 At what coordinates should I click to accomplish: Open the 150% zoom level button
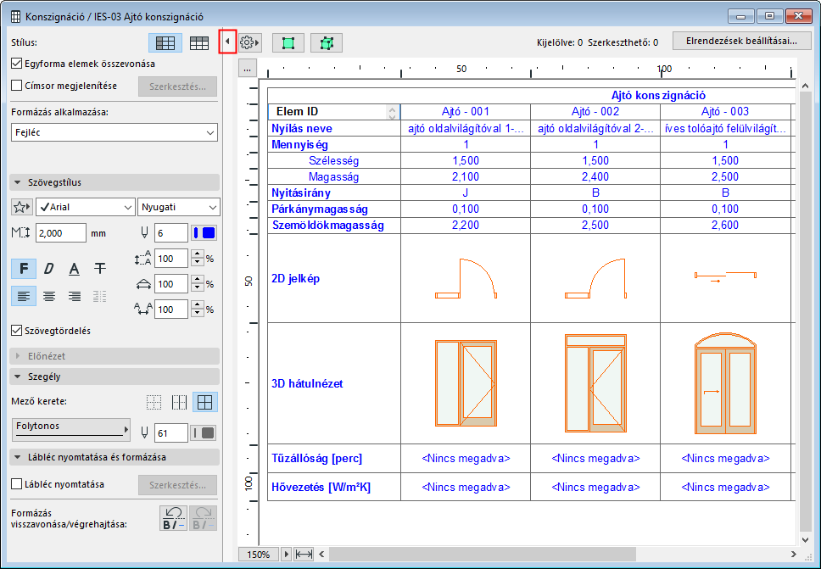259,554
